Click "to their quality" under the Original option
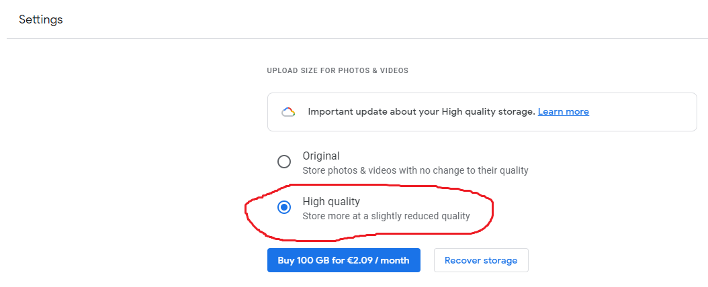Viewport: 708px width, 287px height. 497,170
